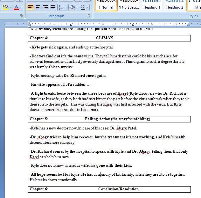This screenshot has height=198, width=201.
Task: Open the Borders dropdown arrow
Action: (x=88, y=7)
